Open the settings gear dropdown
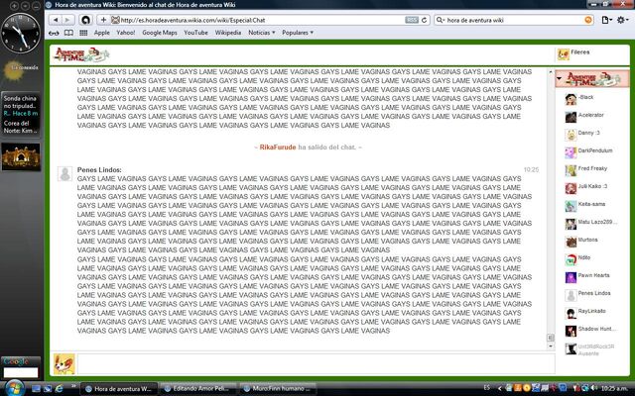The height and width of the screenshot is (396, 635). coord(623,20)
